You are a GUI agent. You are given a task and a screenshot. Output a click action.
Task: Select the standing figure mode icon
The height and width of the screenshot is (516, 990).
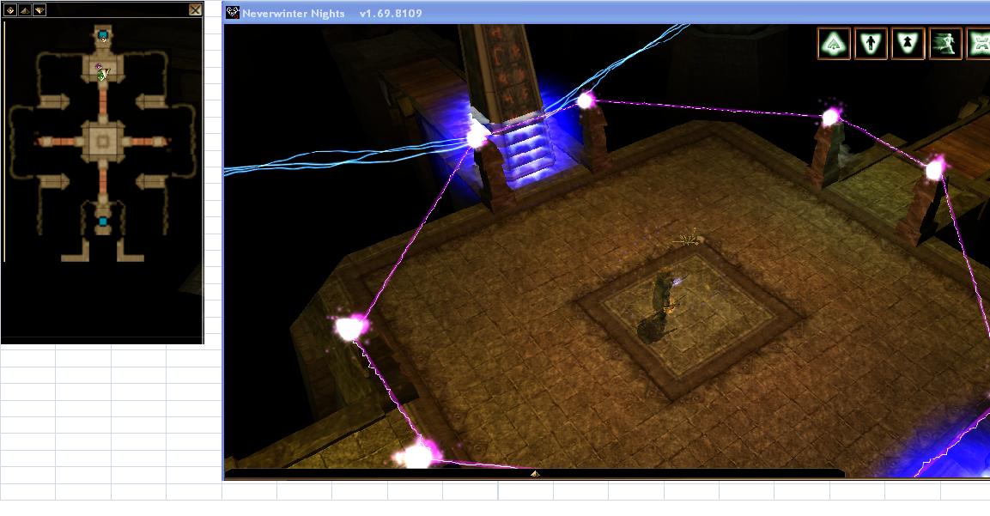[871, 43]
